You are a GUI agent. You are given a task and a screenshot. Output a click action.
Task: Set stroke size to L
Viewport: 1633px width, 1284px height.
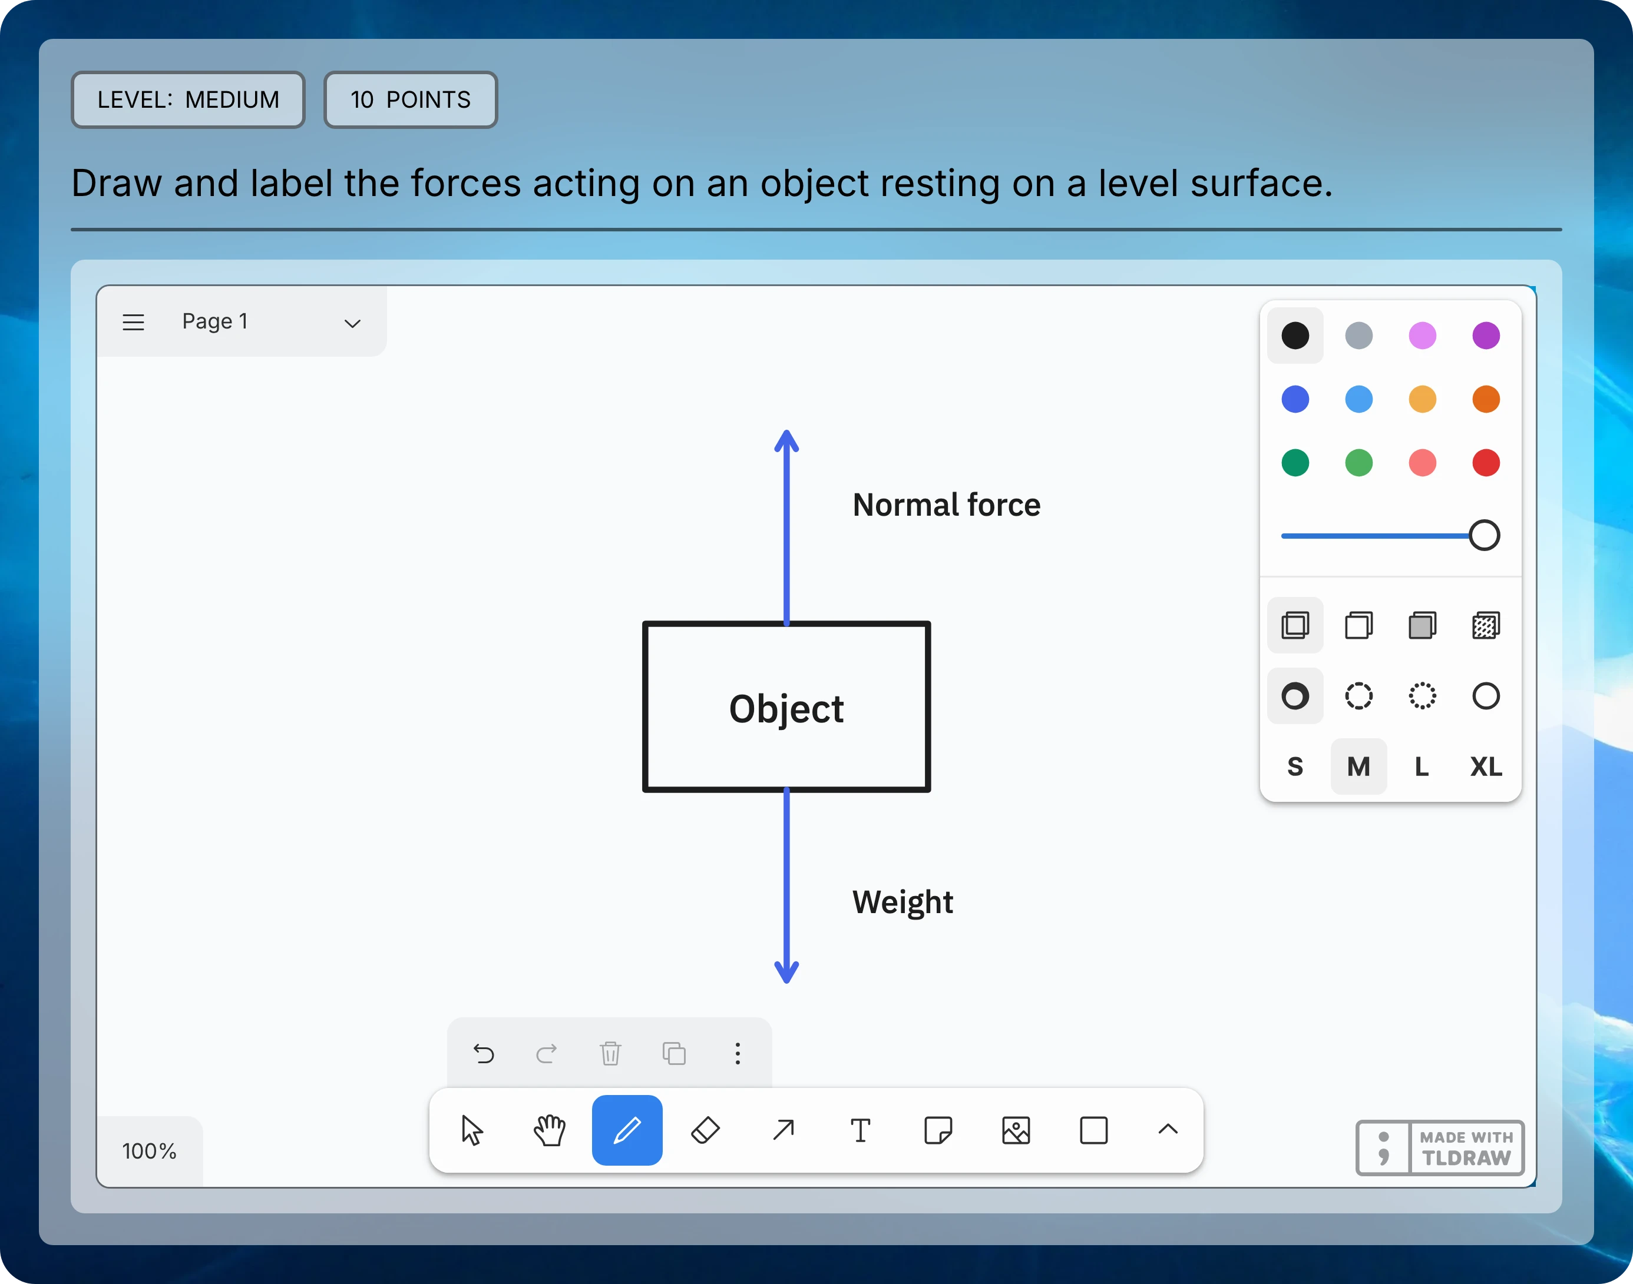coord(1422,767)
